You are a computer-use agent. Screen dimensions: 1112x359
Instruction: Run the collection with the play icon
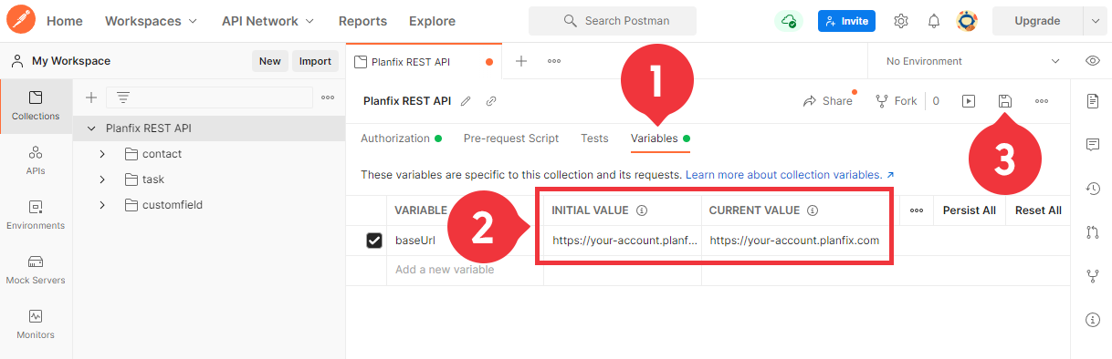click(969, 101)
